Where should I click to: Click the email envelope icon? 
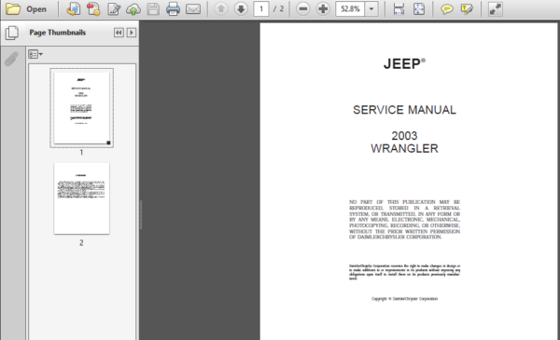tap(193, 9)
